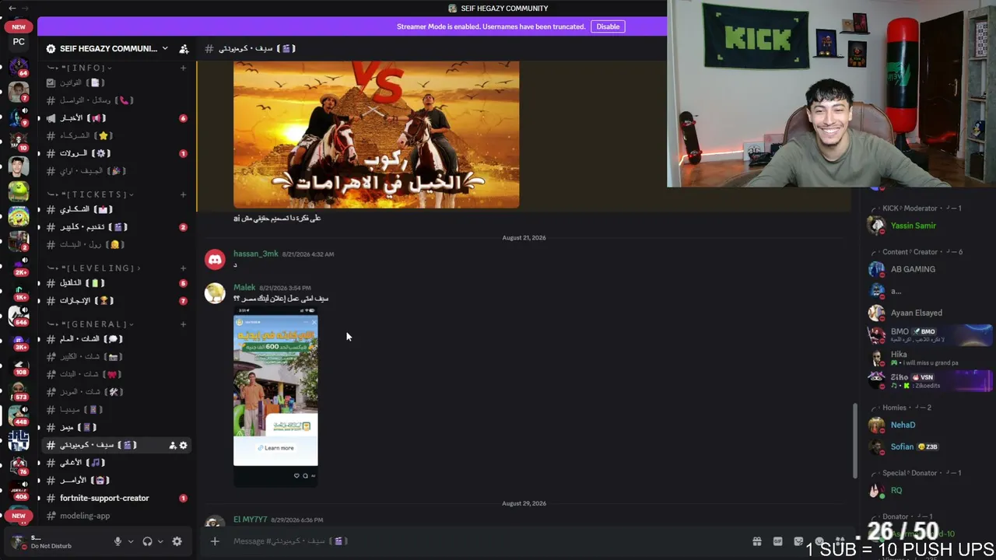Open User Settings gear icon
The width and height of the screenshot is (996, 560).
(177, 541)
